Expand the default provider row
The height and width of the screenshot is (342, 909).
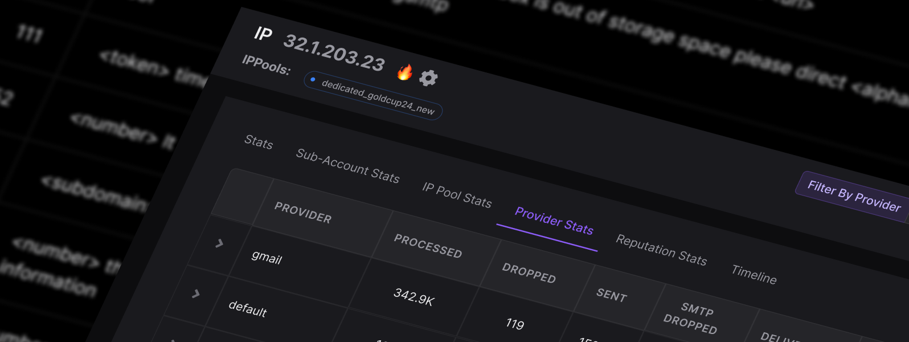pos(196,294)
